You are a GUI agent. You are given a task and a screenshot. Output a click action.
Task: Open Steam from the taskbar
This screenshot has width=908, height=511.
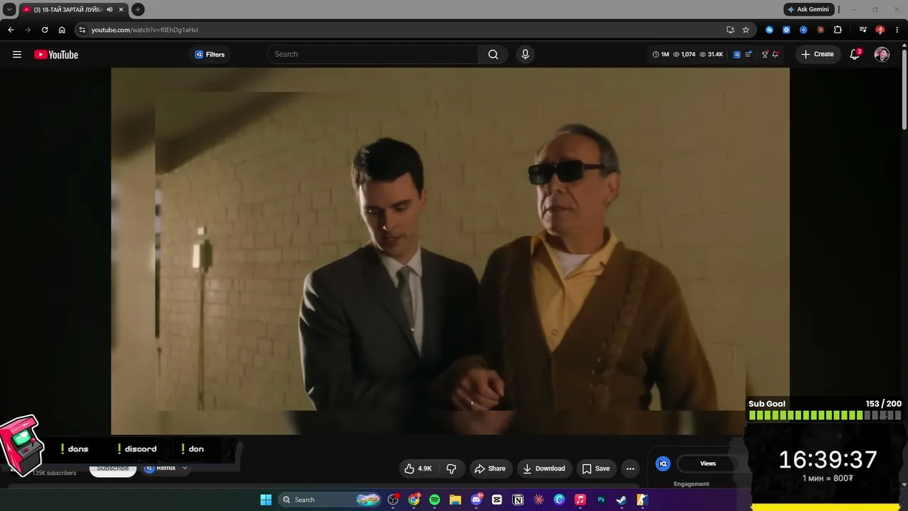coord(621,500)
